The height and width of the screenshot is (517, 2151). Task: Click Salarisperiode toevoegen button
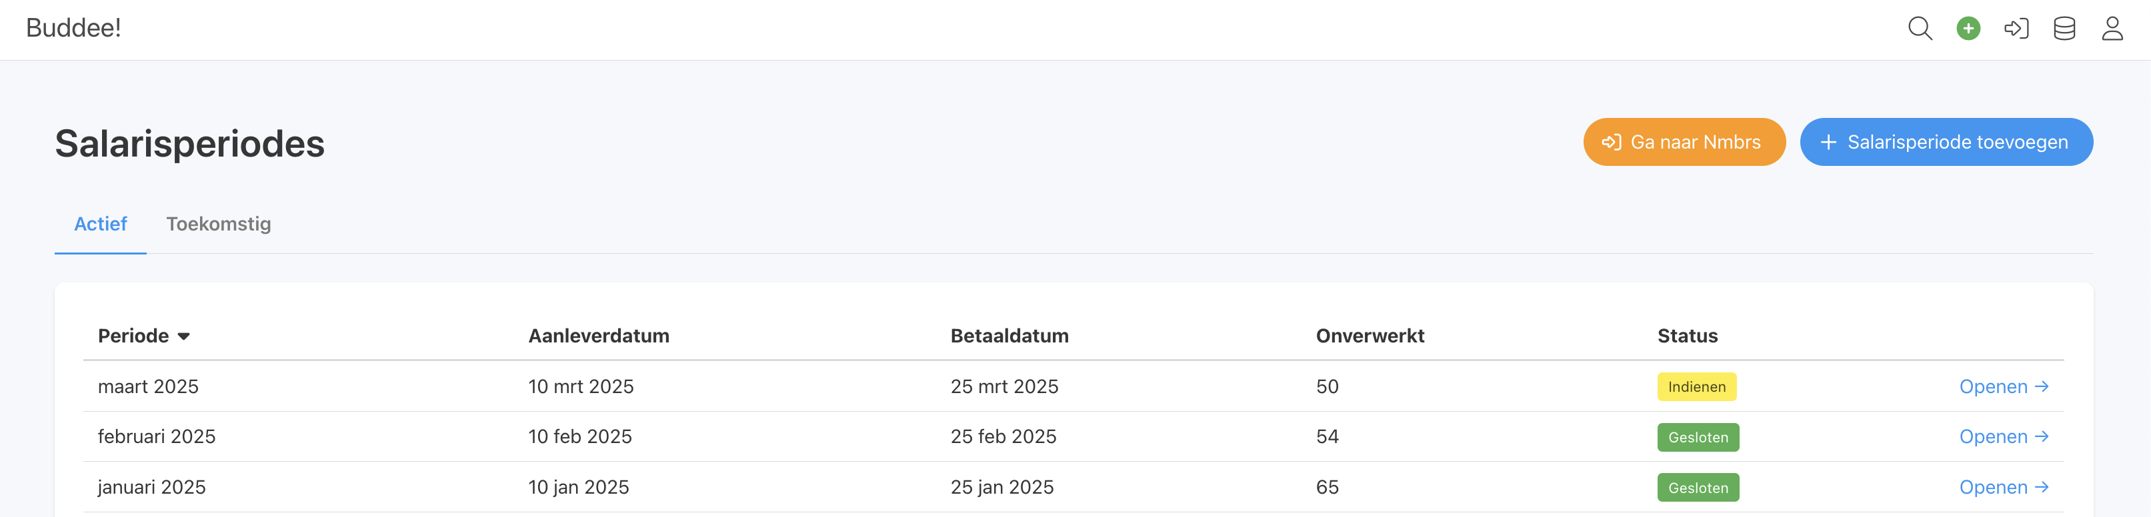pos(1946,143)
